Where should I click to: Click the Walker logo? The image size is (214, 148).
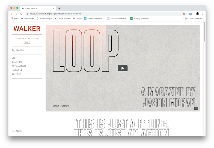click(x=27, y=29)
